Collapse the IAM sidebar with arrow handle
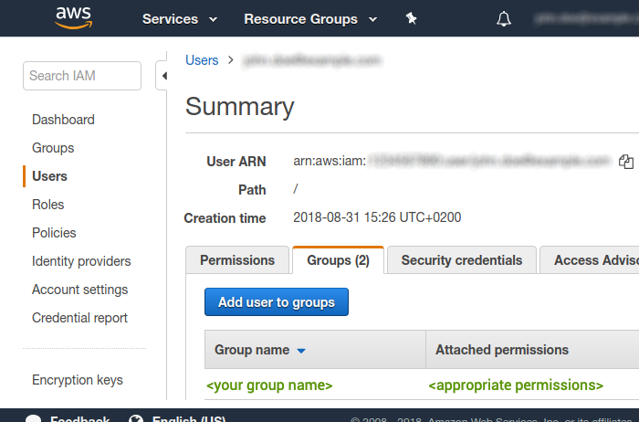 point(162,76)
